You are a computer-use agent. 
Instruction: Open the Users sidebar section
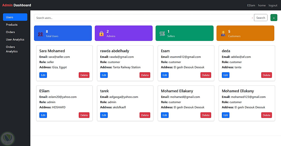[15, 17]
